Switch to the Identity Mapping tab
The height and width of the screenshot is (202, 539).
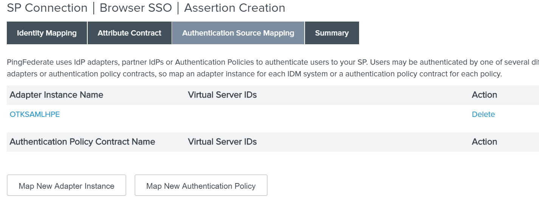tap(47, 33)
